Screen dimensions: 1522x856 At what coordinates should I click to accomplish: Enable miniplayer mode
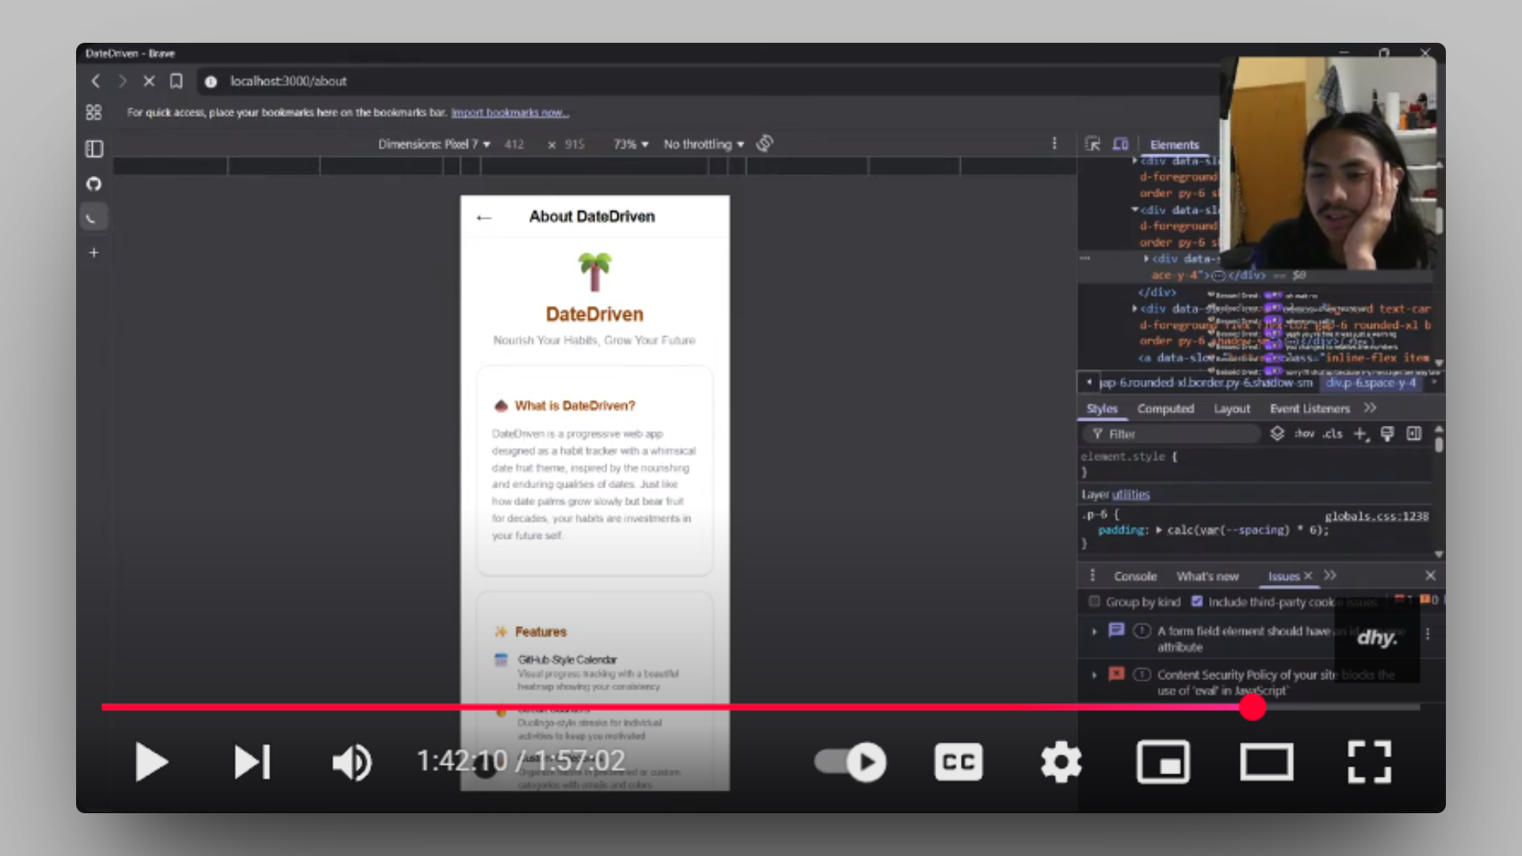tap(1163, 762)
